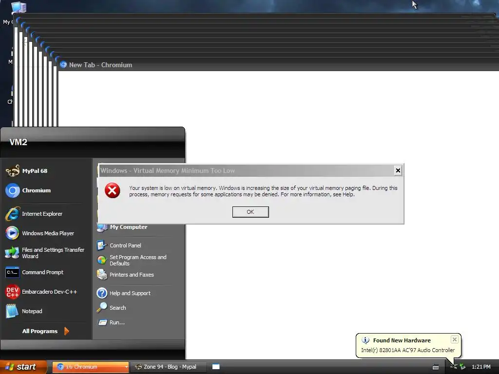Image resolution: width=499 pixels, height=374 pixels.
Task: Click the new hardware tray icon
Action: pyautogui.click(x=454, y=367)
